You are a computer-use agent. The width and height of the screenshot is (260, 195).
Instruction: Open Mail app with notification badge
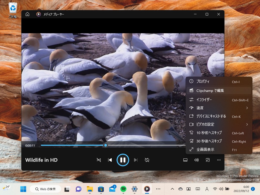coord(112,189)
